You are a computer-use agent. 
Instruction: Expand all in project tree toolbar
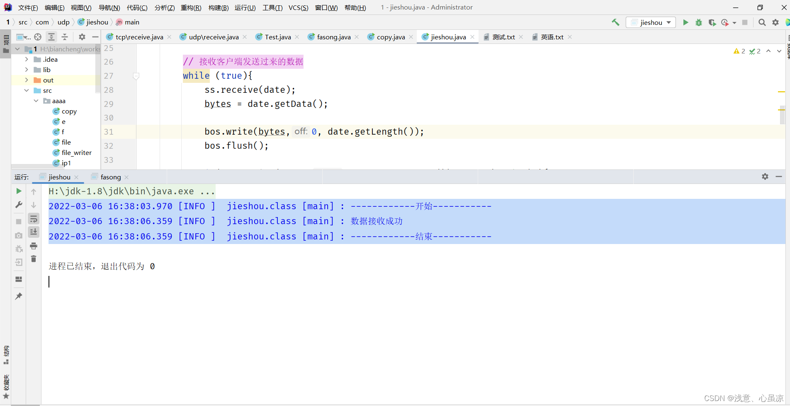tap(51, 37)
